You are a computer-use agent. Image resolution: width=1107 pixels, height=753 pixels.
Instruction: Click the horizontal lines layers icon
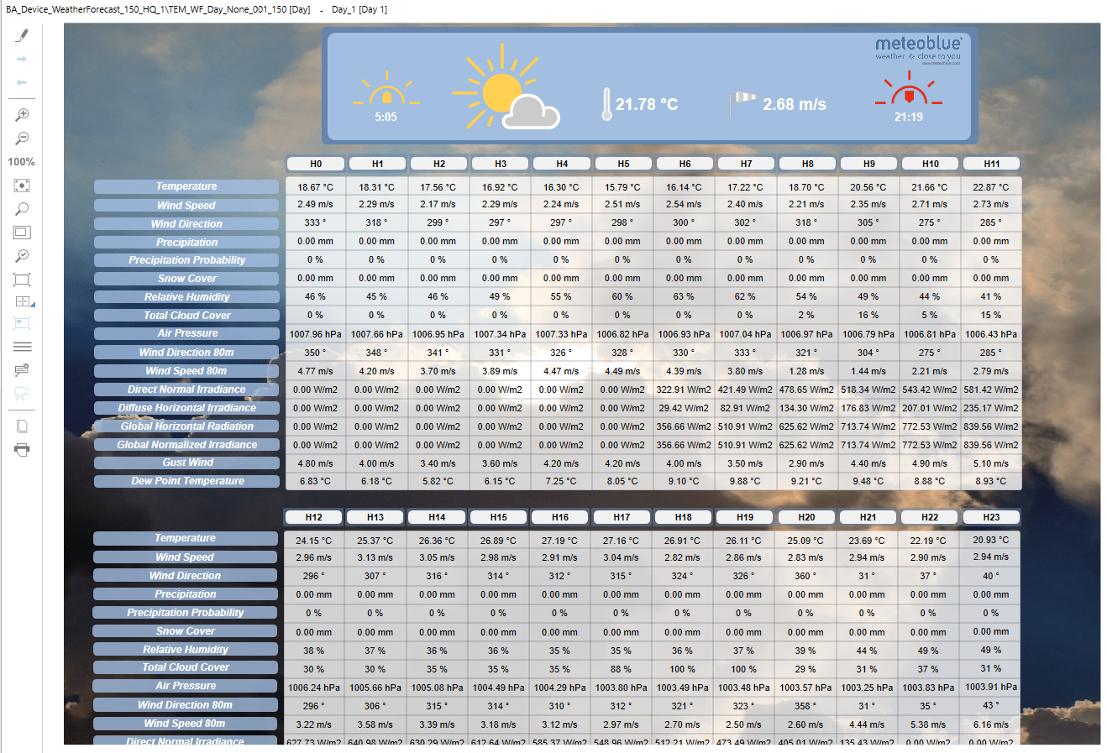[21, 346]
